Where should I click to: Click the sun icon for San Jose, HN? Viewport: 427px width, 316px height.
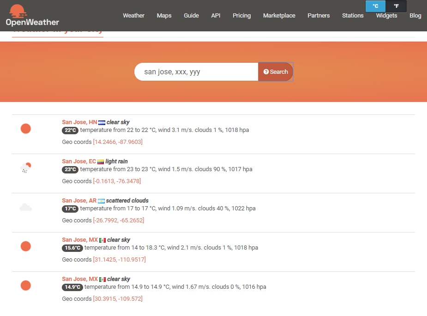[x=26, y=129]
